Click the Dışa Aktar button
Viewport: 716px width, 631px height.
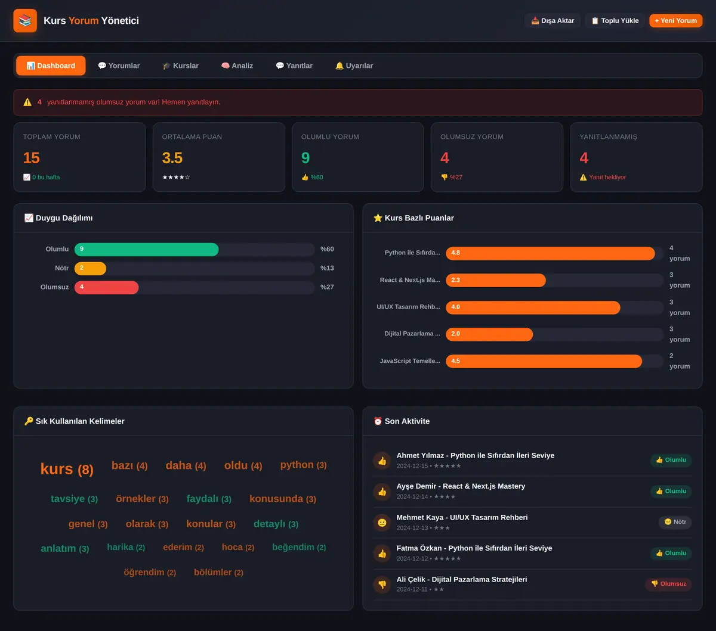coord(553,21)
